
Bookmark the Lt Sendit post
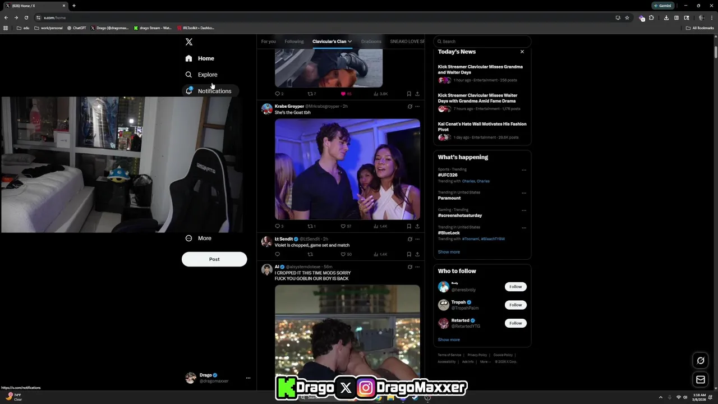tap(409, 254)
